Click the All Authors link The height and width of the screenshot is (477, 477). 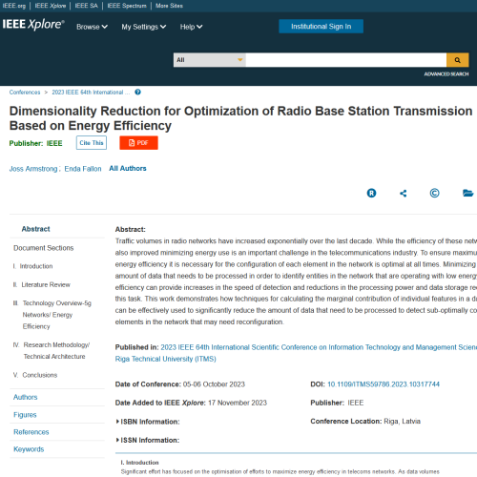point(128,169)
